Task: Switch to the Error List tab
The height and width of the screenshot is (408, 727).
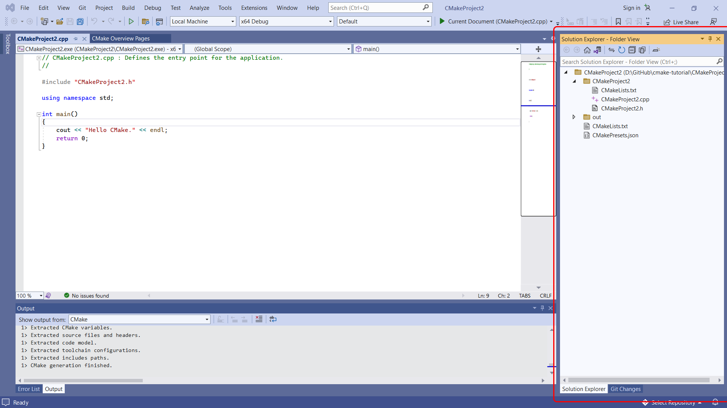Action: 29,389
